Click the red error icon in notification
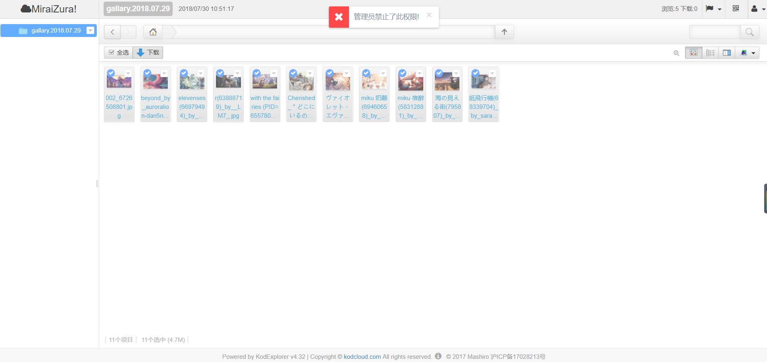 (x=339, y=17)
